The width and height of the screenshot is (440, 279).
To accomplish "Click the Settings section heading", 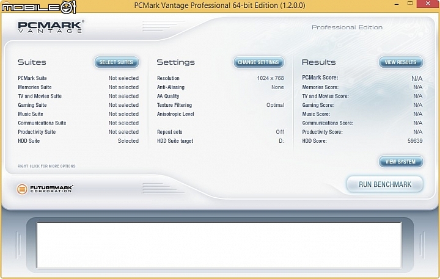I will click(x=175, y=62).
